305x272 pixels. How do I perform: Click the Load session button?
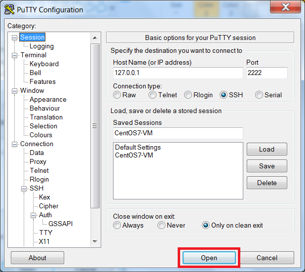(267, 149)
